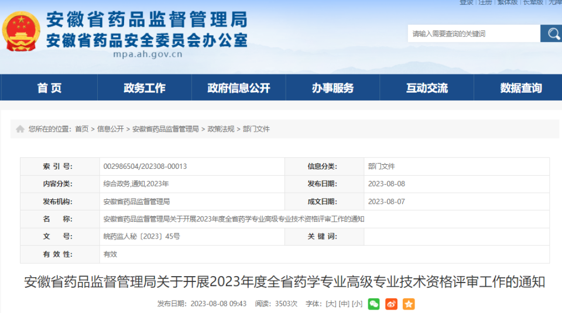
Task: Click 安徽省药品监督管理局 in the breadcrumb
Action: tap(166, 129)
